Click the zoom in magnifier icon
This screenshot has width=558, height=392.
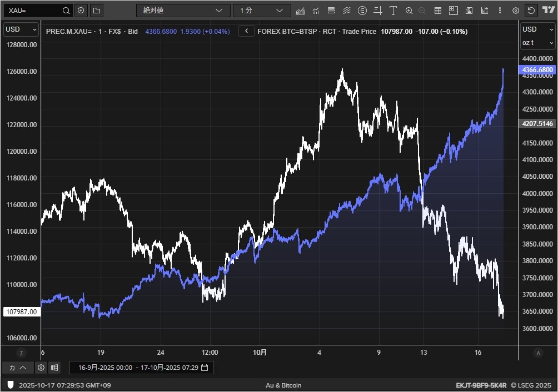[x=409, y=11]
